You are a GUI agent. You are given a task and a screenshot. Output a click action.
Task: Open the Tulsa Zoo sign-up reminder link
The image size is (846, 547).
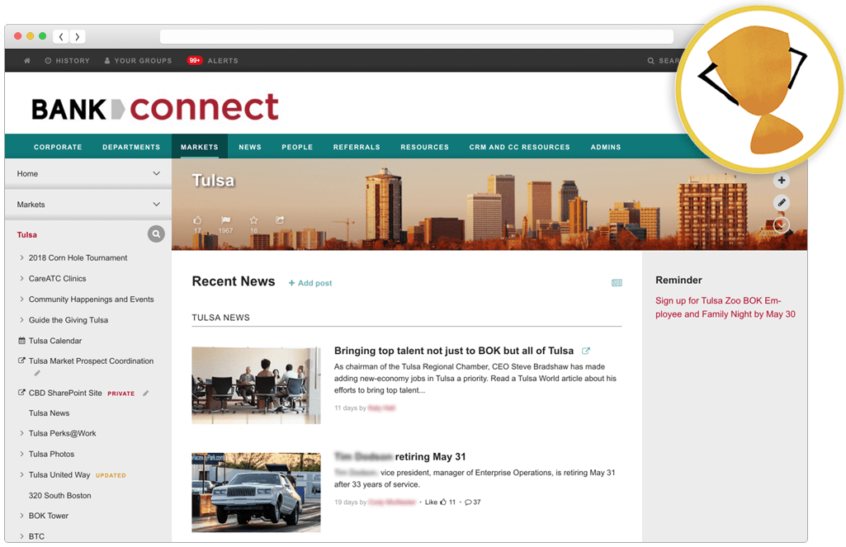pos(725,308)
